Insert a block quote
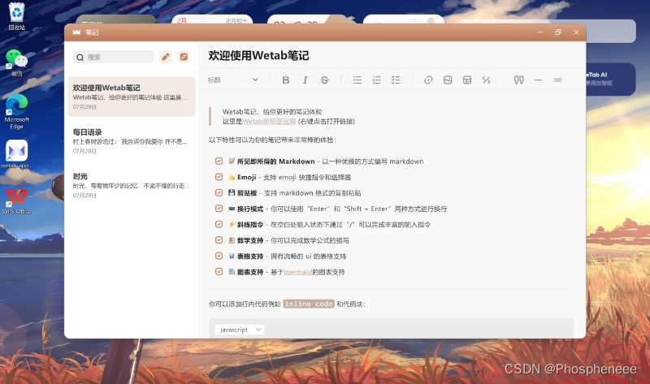The width and height of the screenshot is (650, 384). click(518, 80)
